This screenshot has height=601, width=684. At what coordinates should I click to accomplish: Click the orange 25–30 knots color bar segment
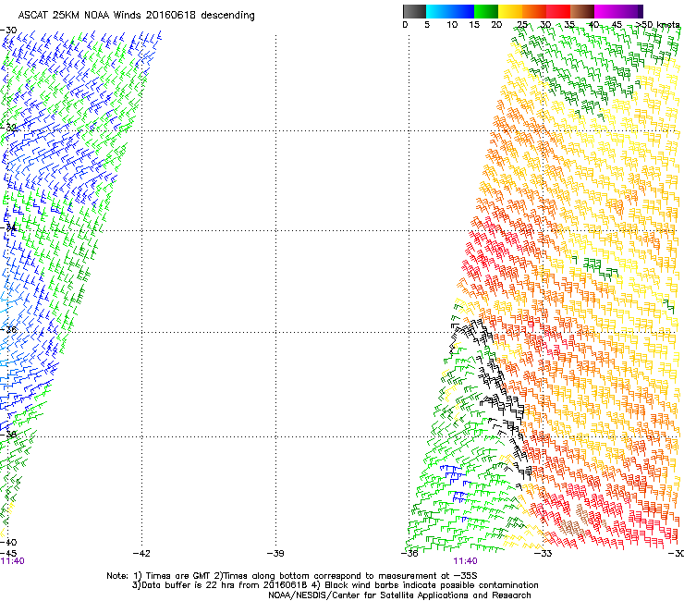click(534, 11)
